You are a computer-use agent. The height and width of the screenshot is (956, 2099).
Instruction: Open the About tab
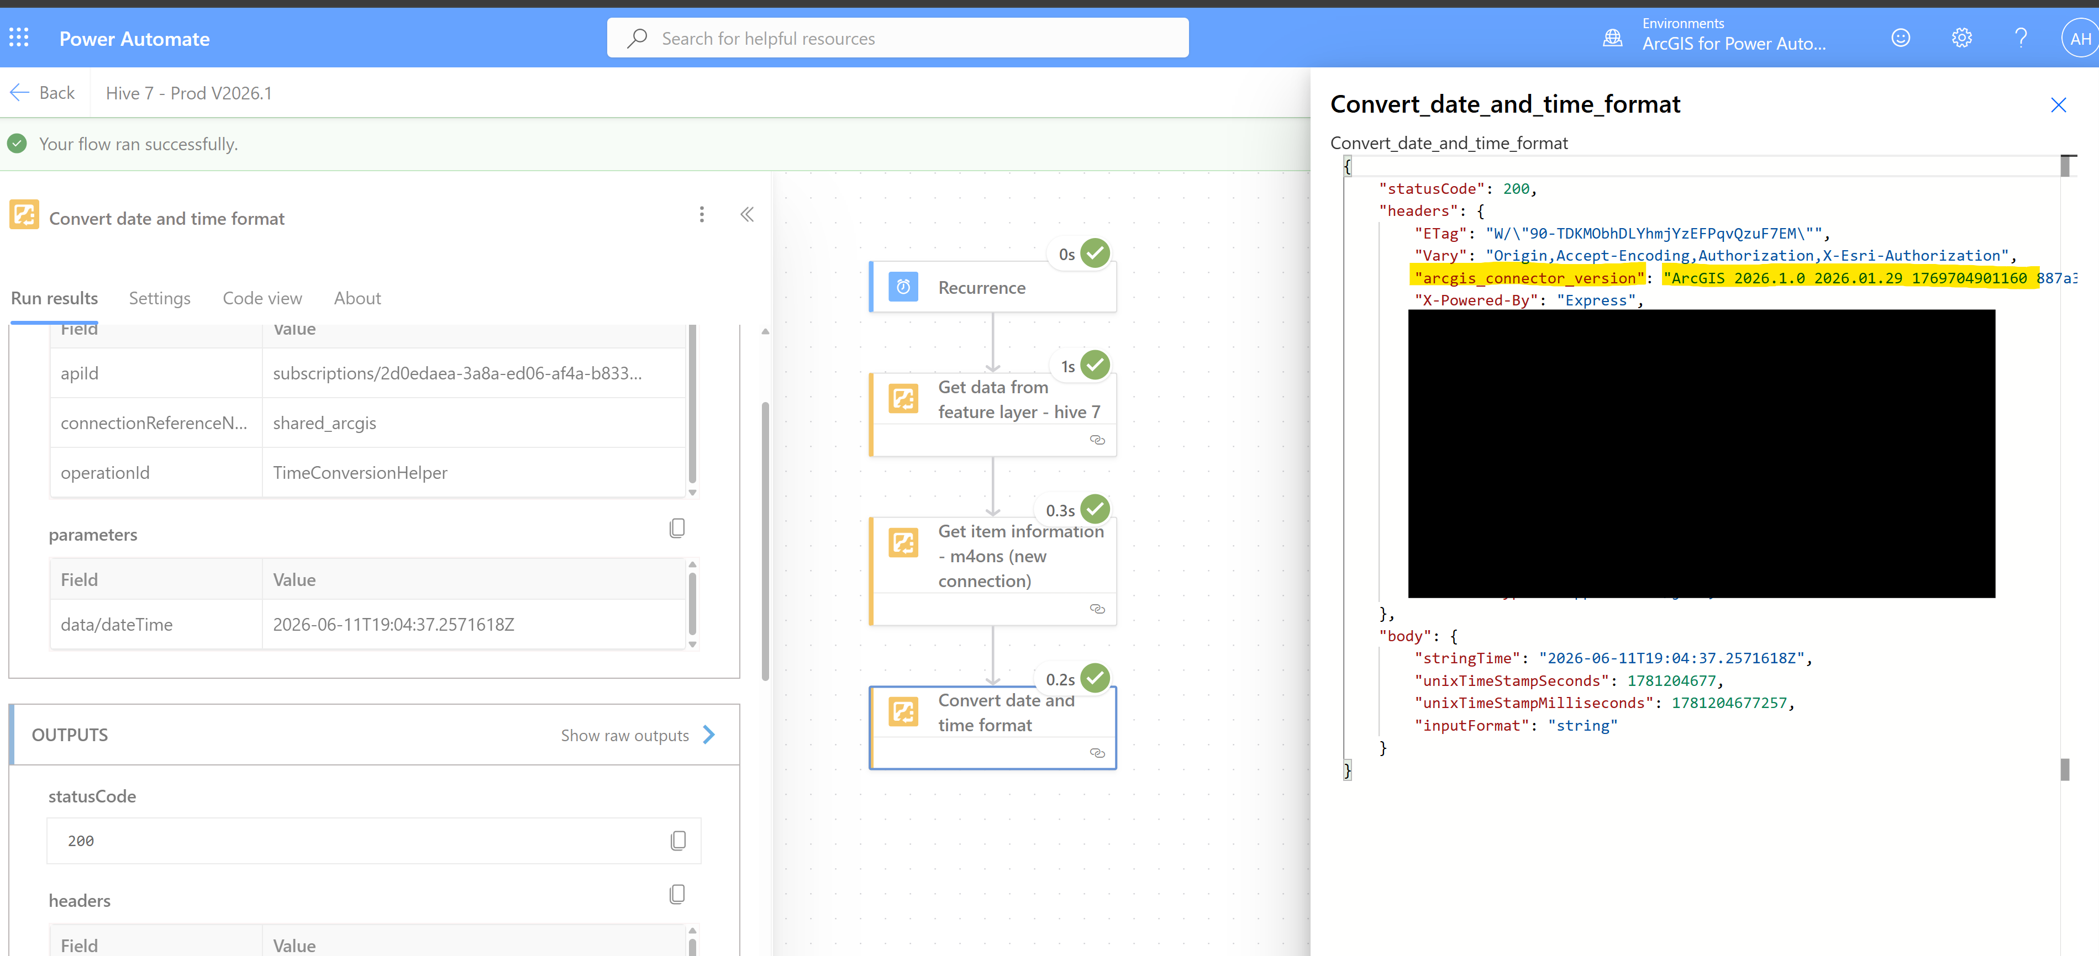click(x=357, y=298)
